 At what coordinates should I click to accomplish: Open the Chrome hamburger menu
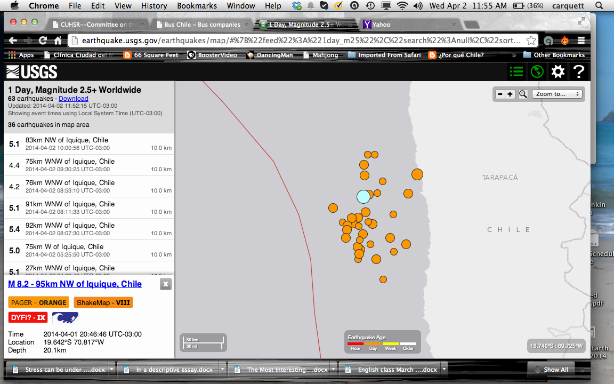coord(581,41)
